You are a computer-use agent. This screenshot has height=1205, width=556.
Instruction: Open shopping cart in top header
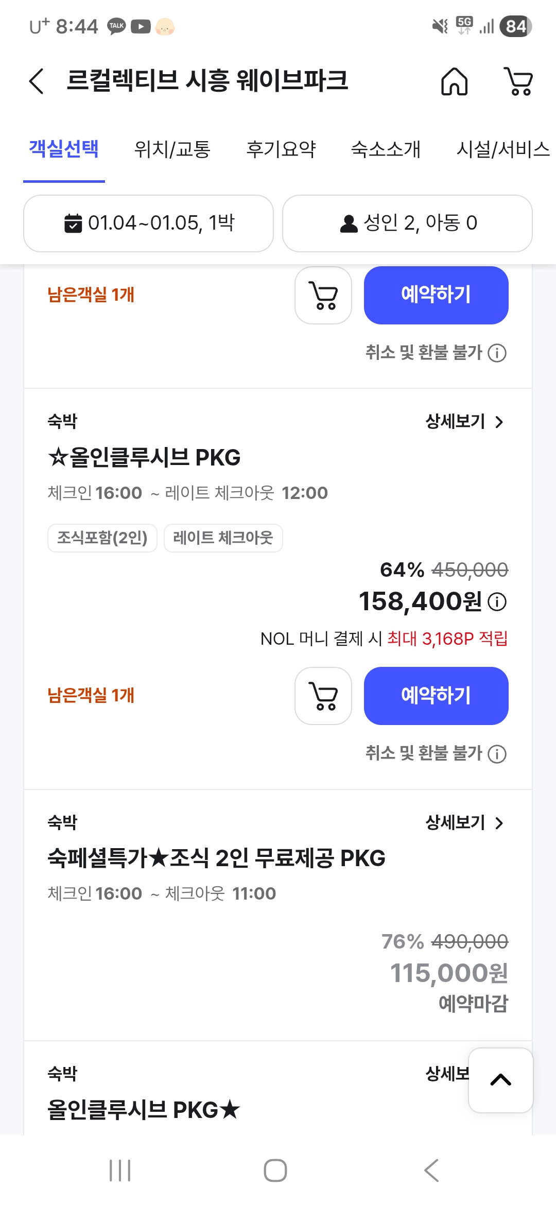(x=518, y=81)
